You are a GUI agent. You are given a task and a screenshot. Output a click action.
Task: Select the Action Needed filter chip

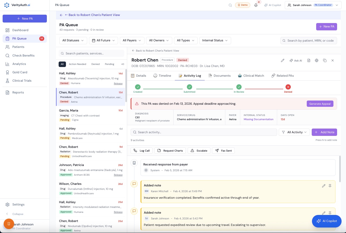[x=77, y=64]
